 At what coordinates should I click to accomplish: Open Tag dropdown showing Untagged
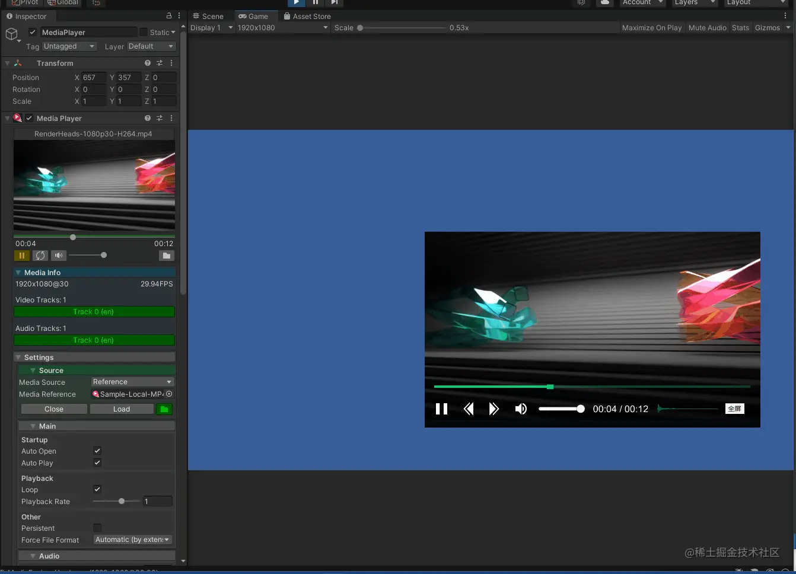[x=69, y=46]
